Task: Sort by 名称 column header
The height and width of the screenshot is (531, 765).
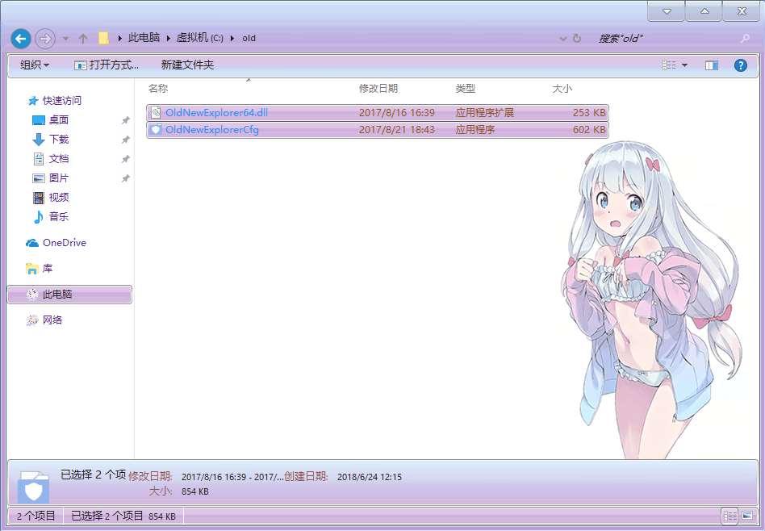Action: tap(158, 88)
